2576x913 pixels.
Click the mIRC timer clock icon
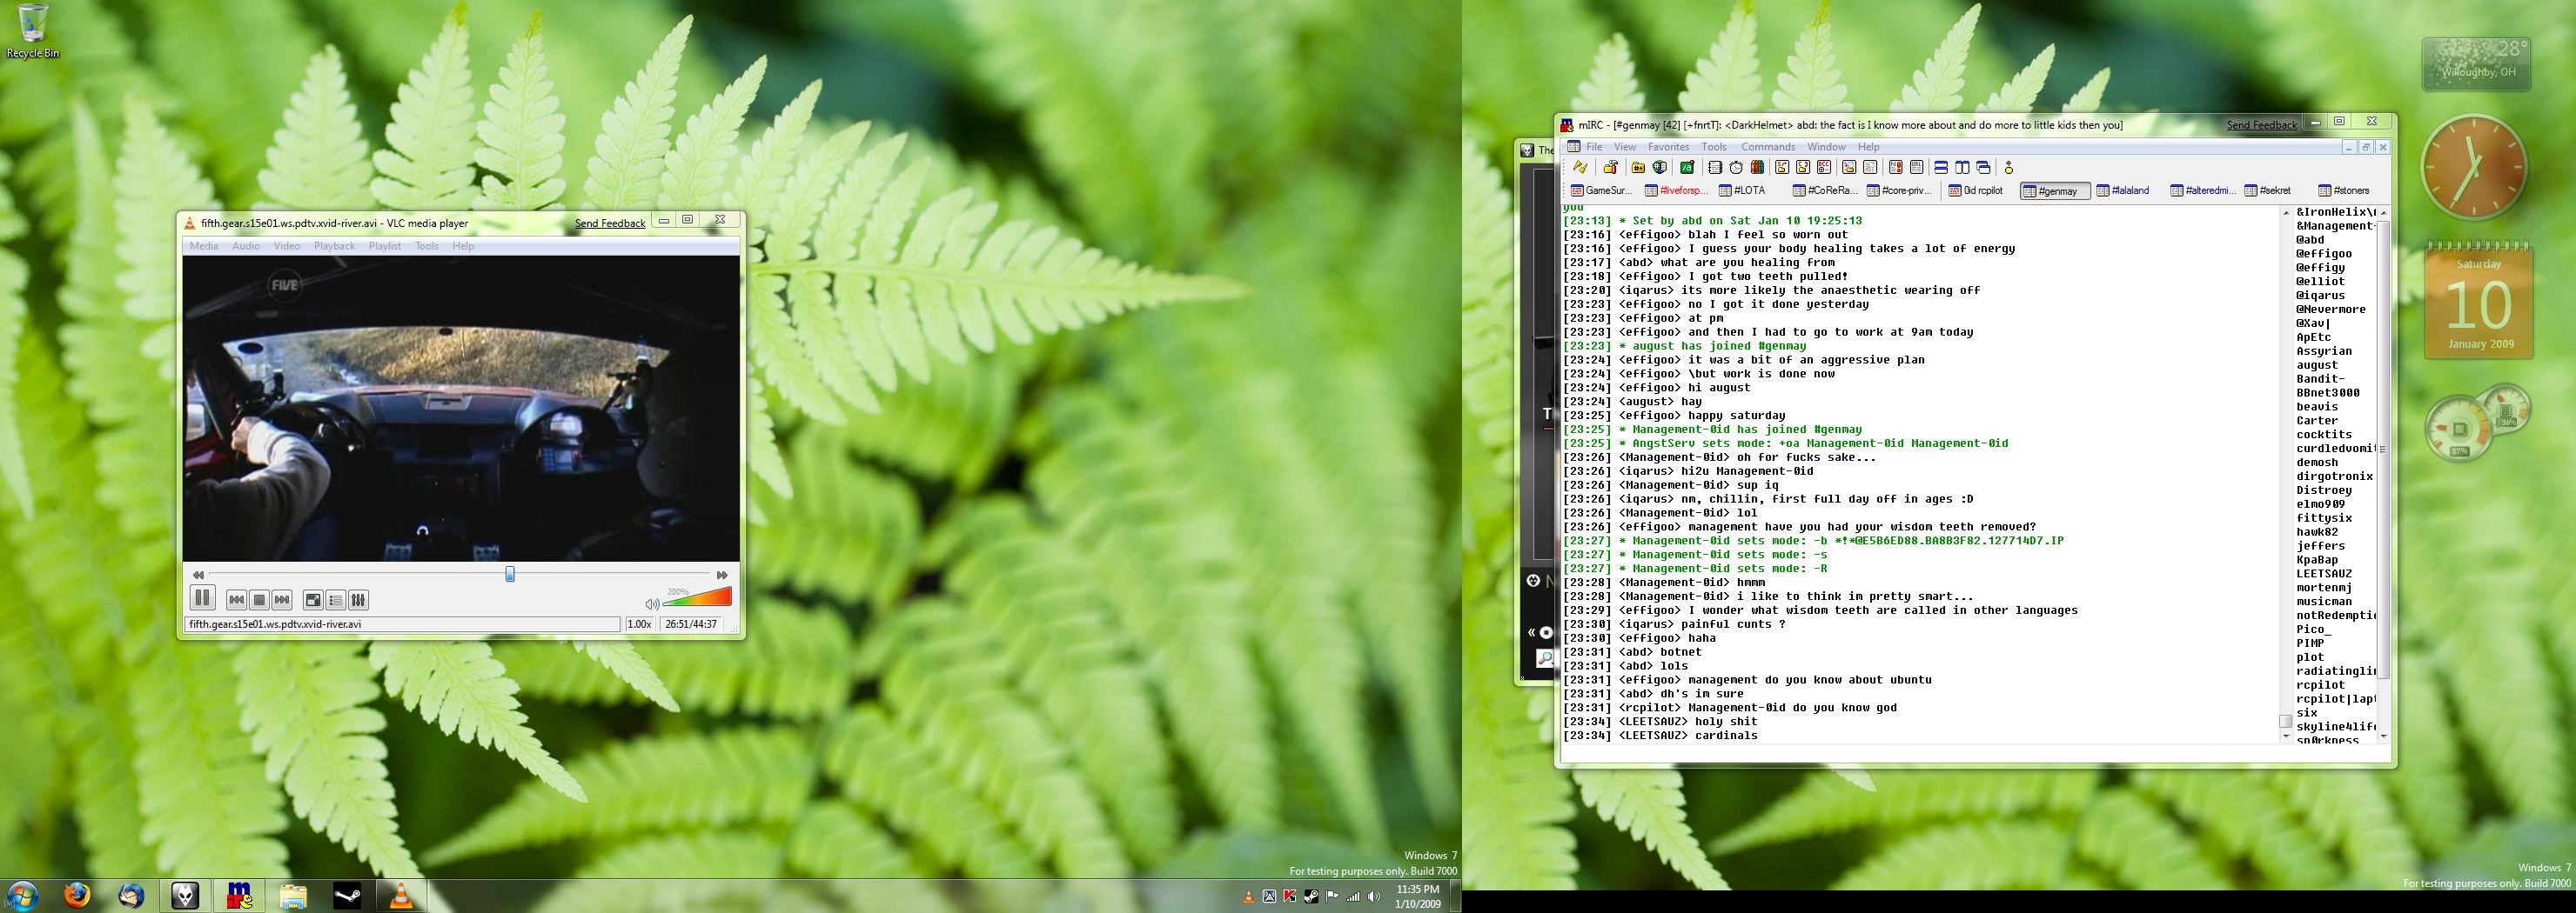coord(1736,168)
